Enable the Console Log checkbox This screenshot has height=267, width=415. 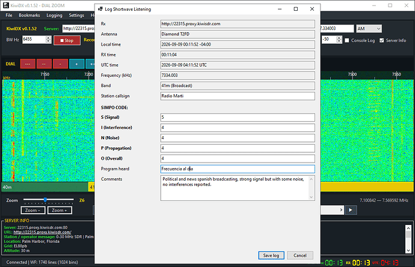(347, 40)
